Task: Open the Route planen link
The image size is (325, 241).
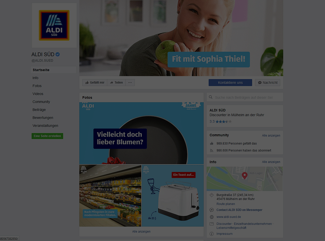Action: click(226, 204)
